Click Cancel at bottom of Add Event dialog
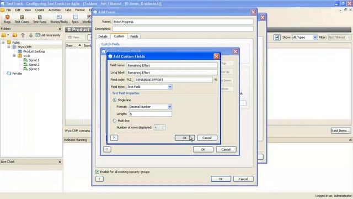 [x=243, y=179]
